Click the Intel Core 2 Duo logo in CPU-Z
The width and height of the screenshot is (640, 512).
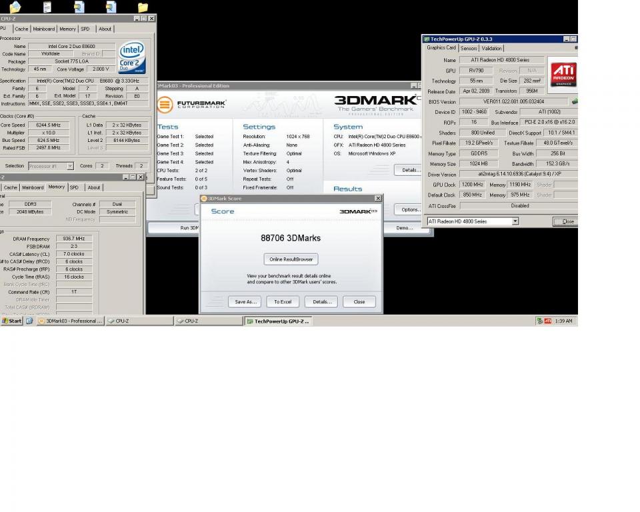tap(132, 57)
